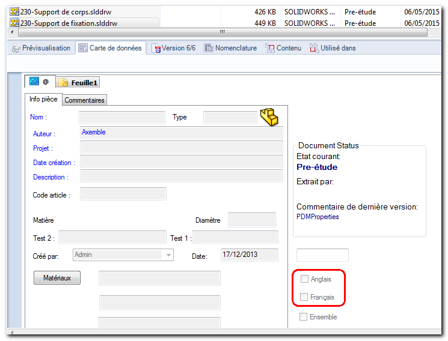Toggle the Anglais checkbox
The width and height of the screenshot is (448, 341).
(304, 279)
